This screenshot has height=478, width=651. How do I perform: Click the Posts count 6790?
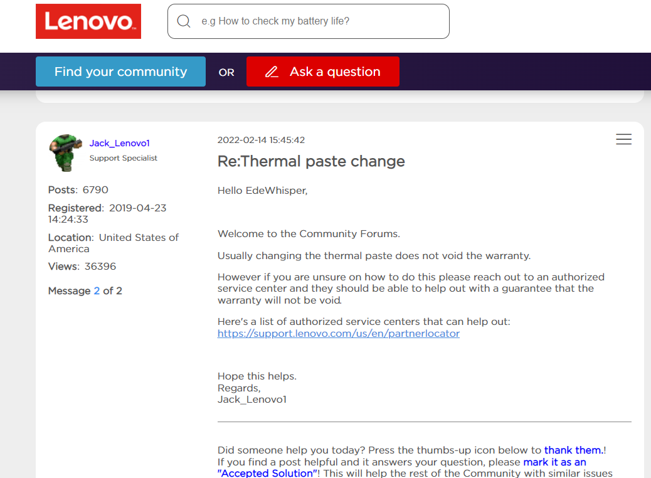pyautogui.click(x=95, y=190)
